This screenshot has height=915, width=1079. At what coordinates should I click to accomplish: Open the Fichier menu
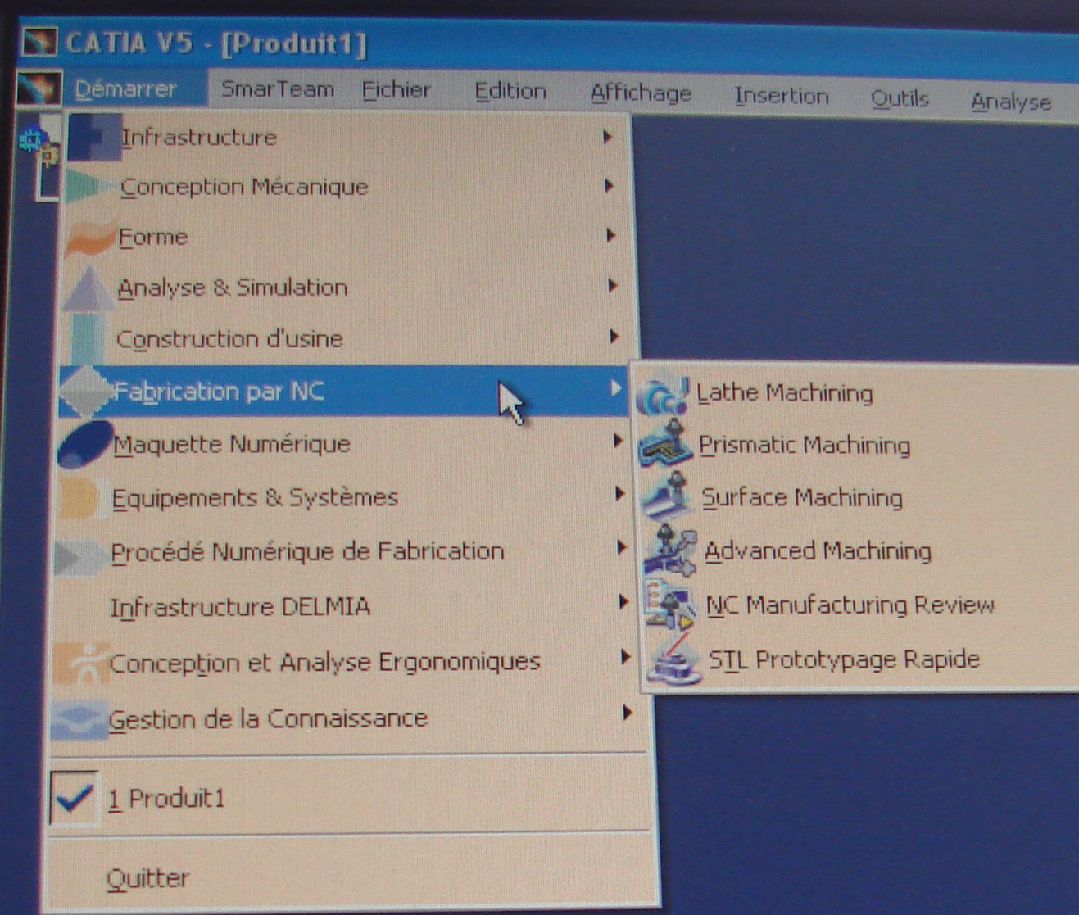pos(396,90)
